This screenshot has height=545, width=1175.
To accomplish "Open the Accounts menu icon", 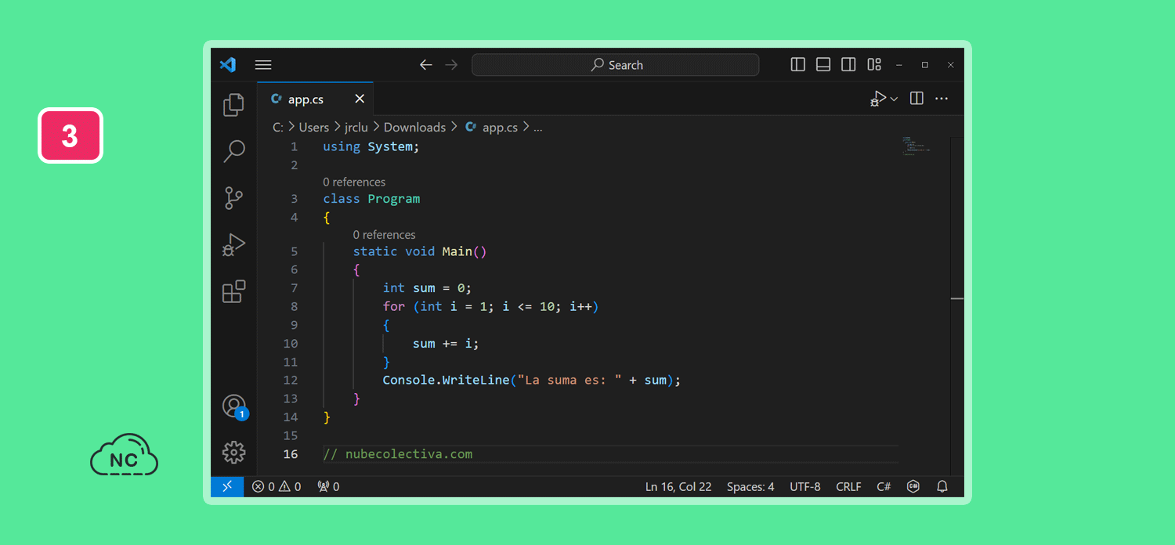I will tap(233, 406).
